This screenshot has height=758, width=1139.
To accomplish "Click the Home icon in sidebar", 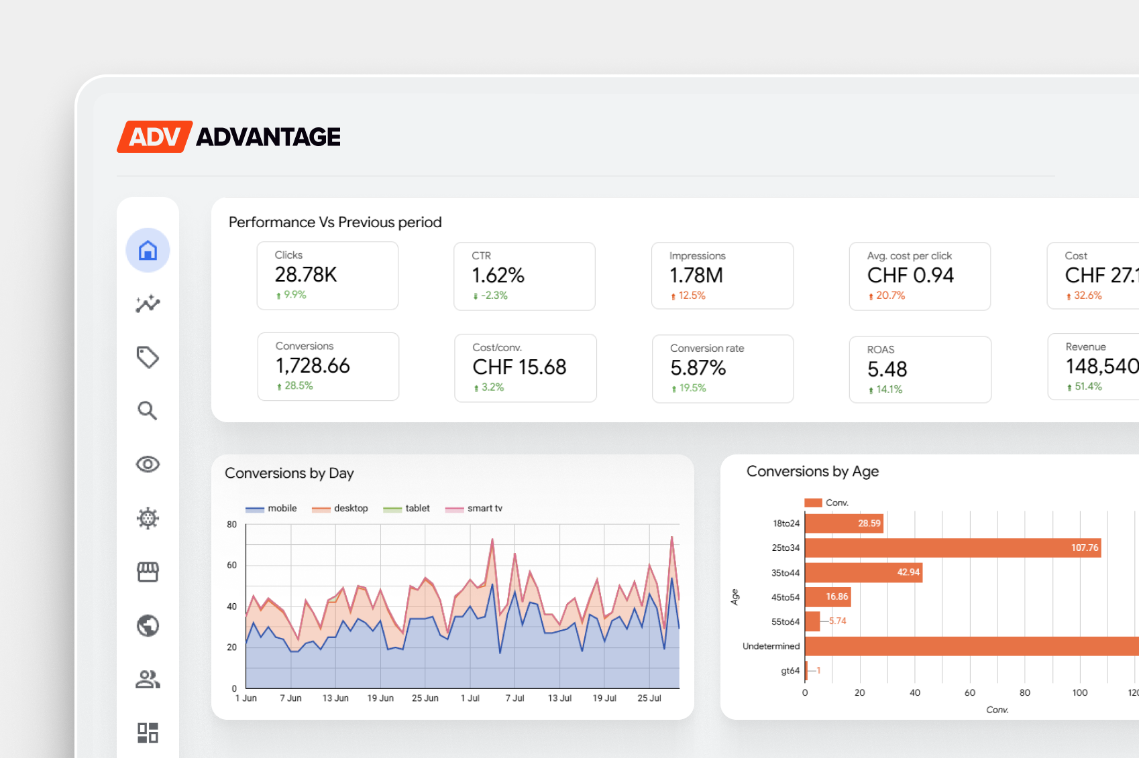I will coord(148,250).
